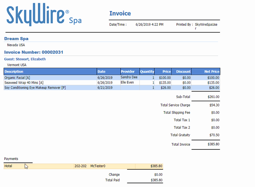
Task: Select the Description column header
Action: [14, 72]
